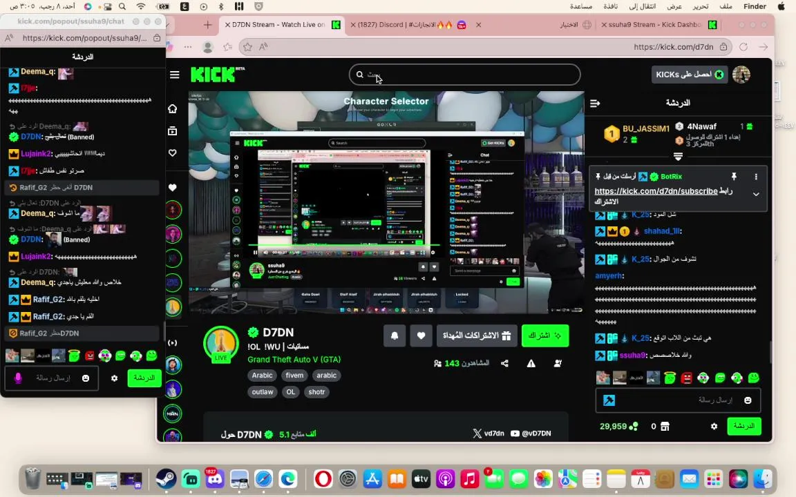Click الاشتراكات المُهداة gifted subs button
This screenshot has width=796, height=497.
(x=477, y=335)
